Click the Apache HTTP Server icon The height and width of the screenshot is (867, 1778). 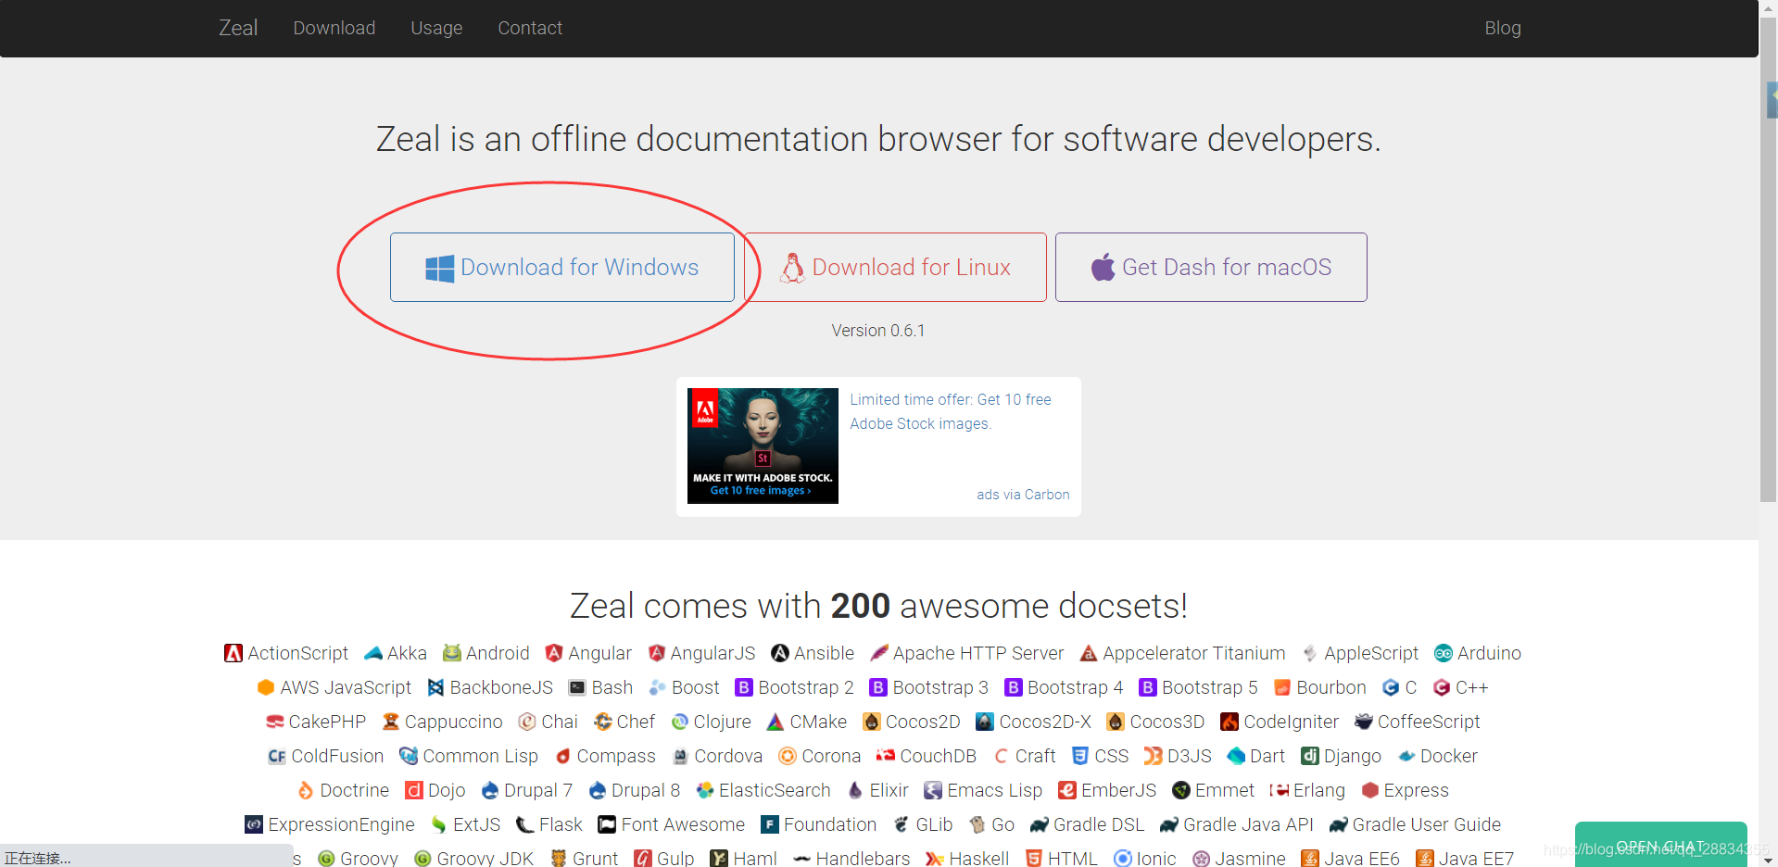click(x=879, y=653)
